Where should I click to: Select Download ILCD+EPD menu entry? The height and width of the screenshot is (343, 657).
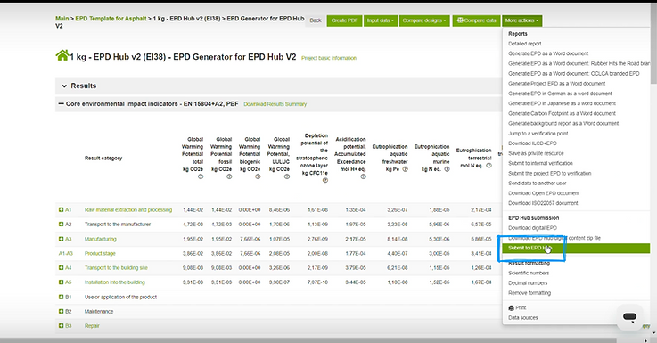coord(532,143)
